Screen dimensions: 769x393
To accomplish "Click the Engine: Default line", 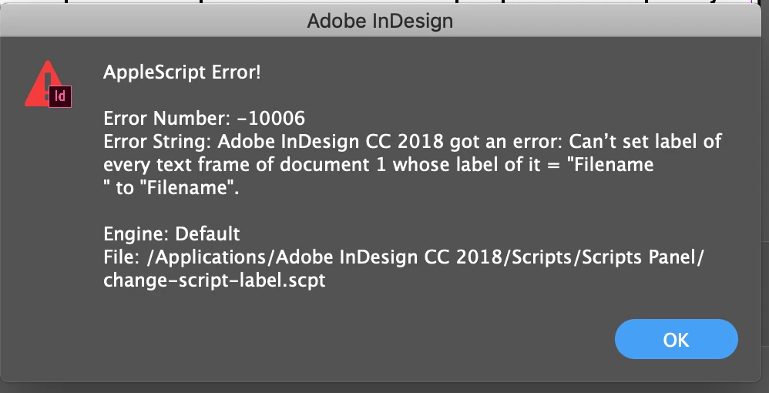I will pyautogui.click(x=172, y=234).
